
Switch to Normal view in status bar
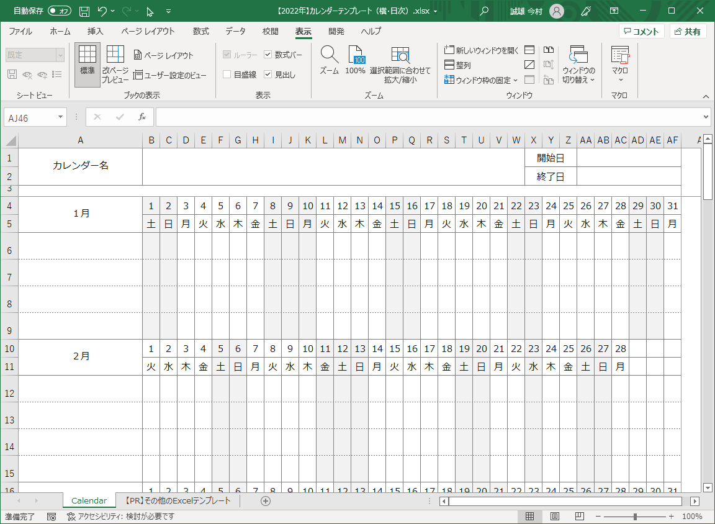(x=529, y=517)
